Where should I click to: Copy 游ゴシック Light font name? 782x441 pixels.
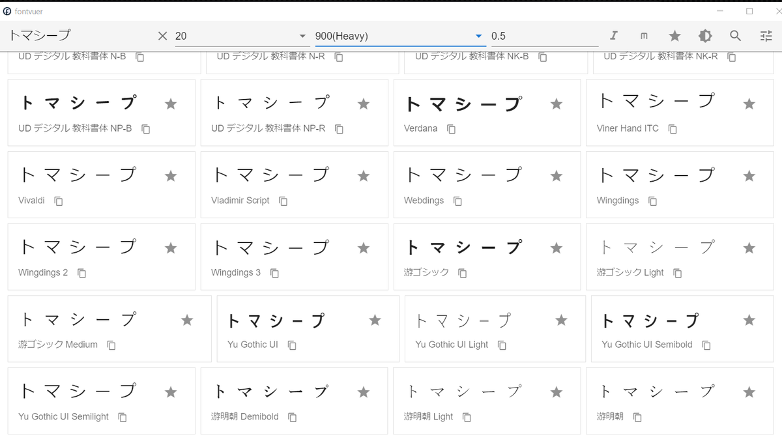pyautogui.click(x=677, y=273)
